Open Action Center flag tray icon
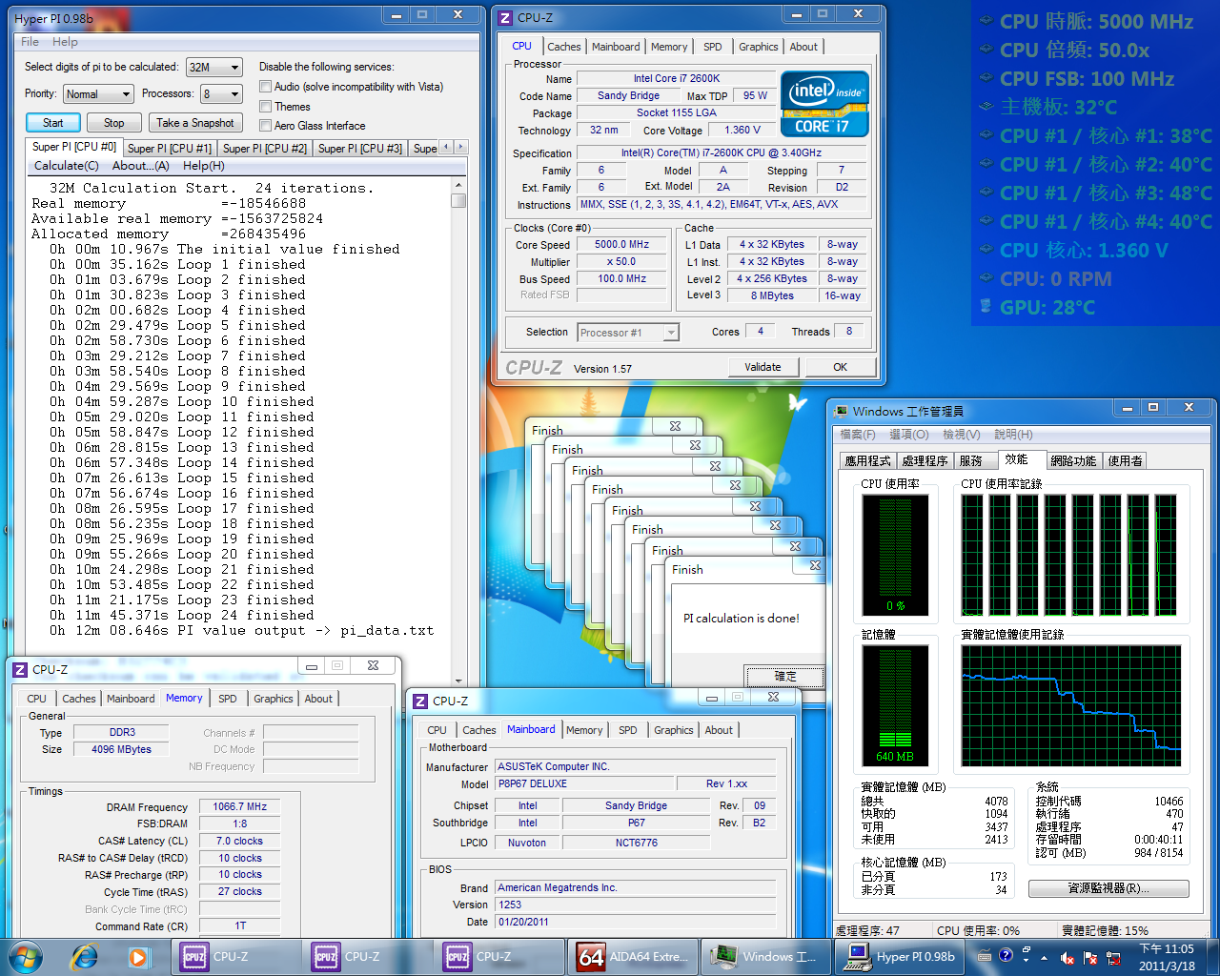The height and width of the screenshot is (976, 1220). 1090,958
